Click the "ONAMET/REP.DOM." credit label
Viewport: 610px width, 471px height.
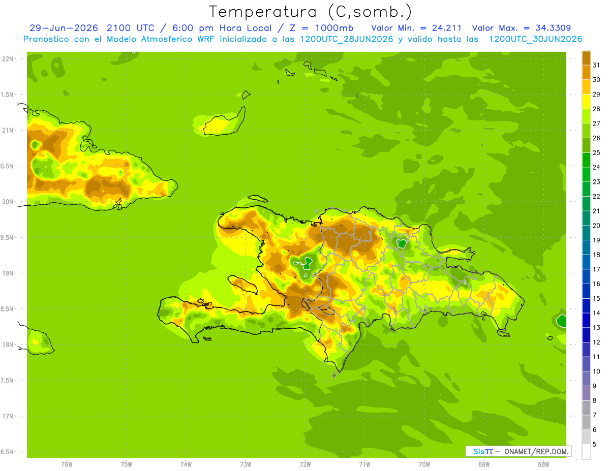coord(536,451)
